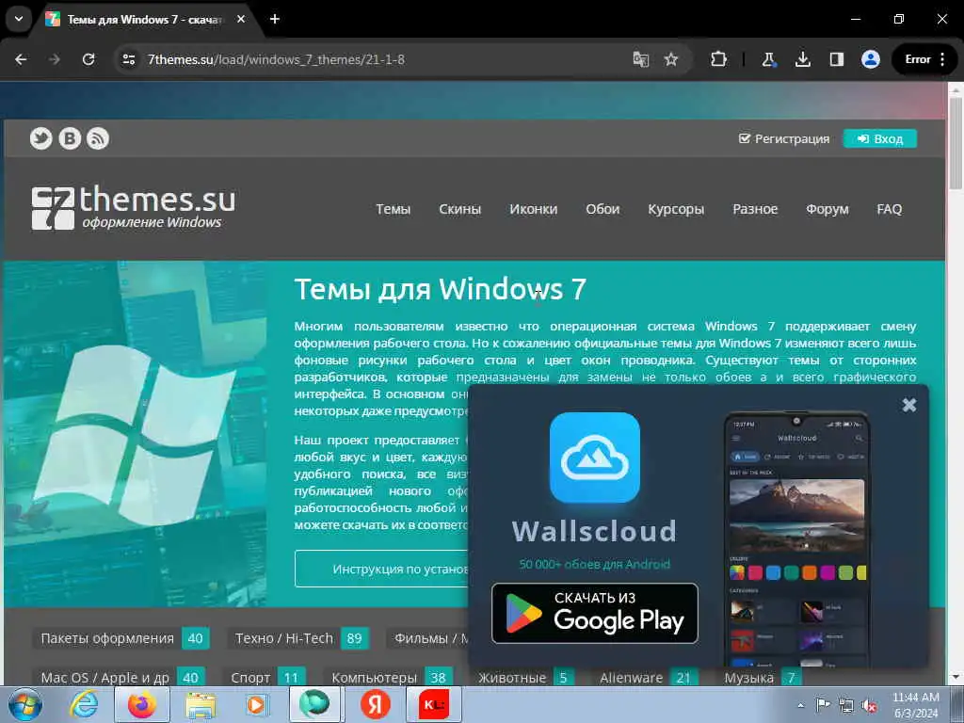The width and height of the screenshot is (964, 723).
Task: Open the extensions puzzle icon
Action: click(x=718, y=59)
